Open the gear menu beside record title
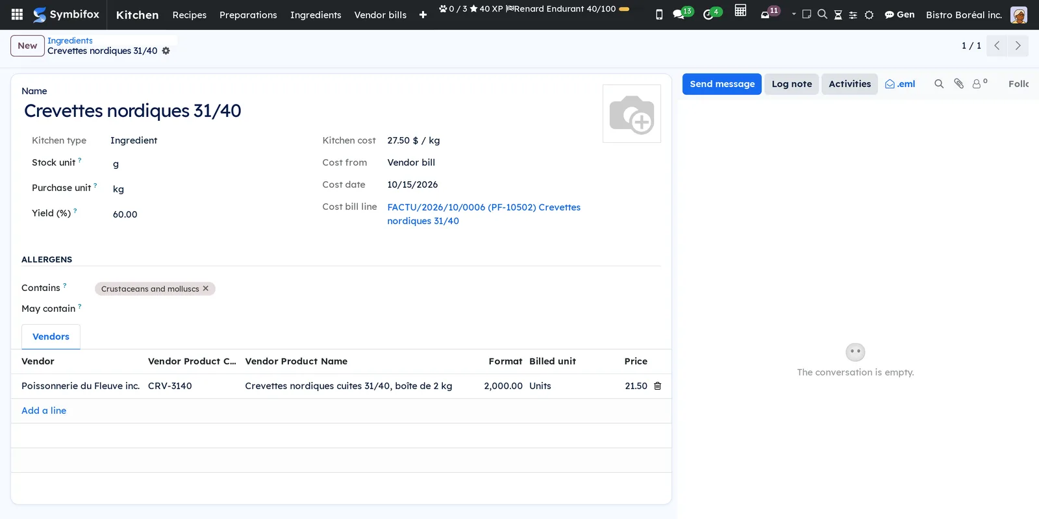Screen dimensions: 1039x519 pyautogui.click(x=166, y=51)
